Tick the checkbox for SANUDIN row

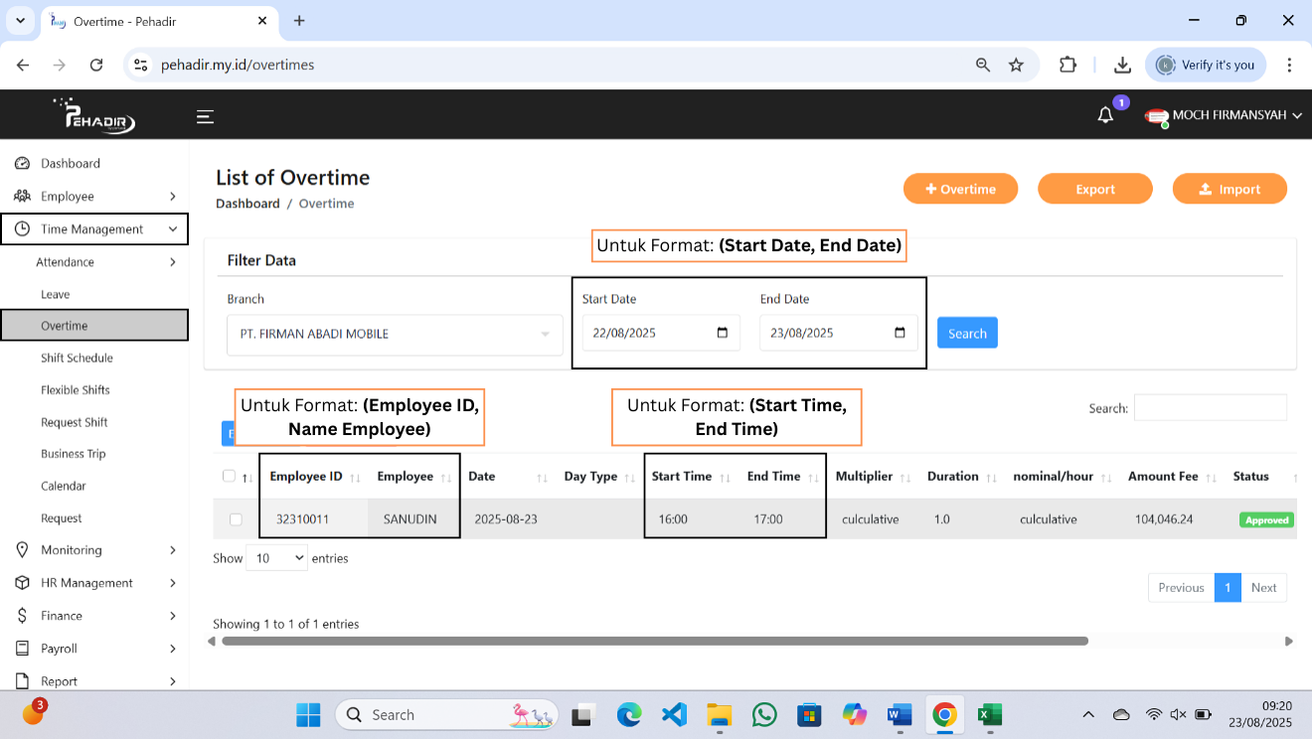point(236,519)
